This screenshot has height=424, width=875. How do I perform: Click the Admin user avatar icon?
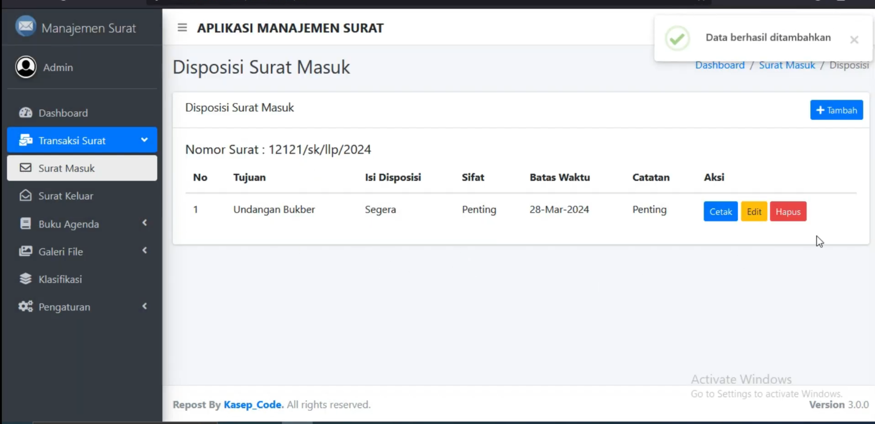(26, 67)
